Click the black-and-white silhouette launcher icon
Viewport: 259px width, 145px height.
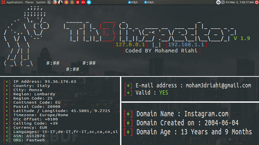tap(60, 2)
